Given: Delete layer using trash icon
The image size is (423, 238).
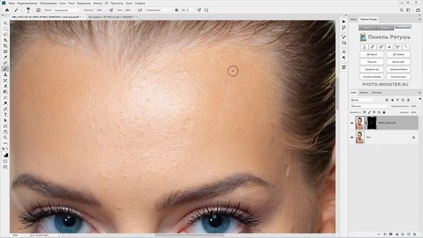Looking at the screenshot, I should 414,234.
